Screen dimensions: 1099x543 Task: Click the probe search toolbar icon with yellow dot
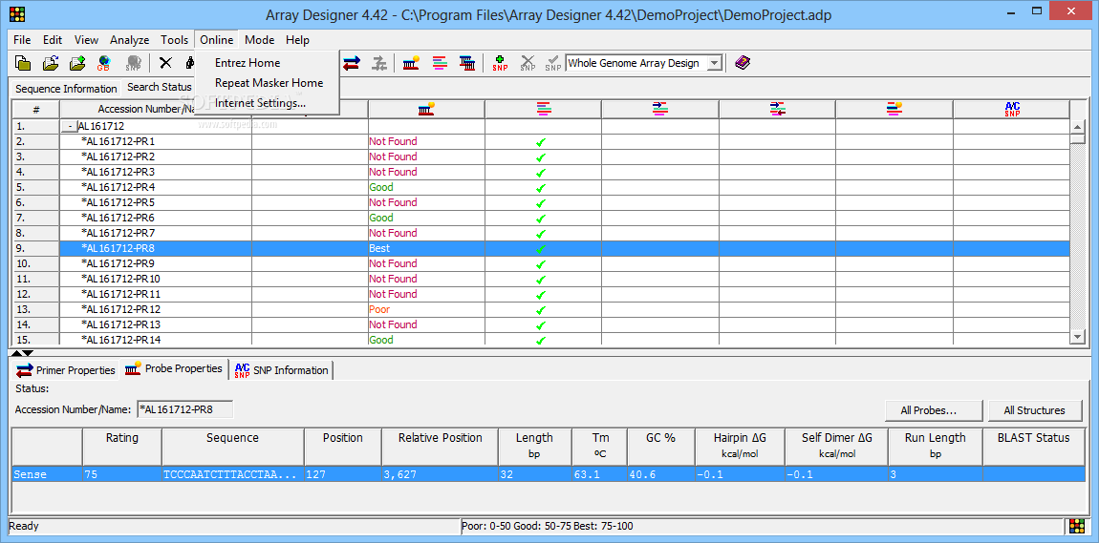click(412, 63)
